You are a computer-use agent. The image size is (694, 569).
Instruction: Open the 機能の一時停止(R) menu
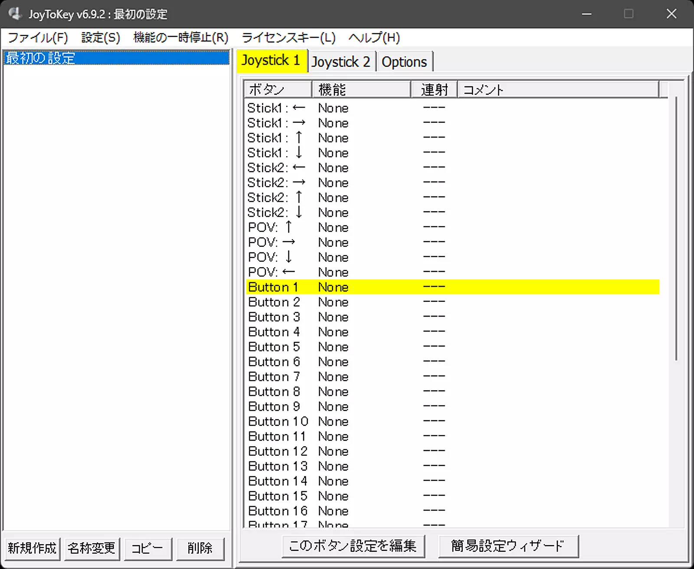pyautogui.click(x=181, y=38)
